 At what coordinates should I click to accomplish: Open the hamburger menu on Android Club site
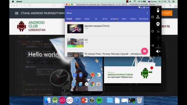tap(17, 13)
